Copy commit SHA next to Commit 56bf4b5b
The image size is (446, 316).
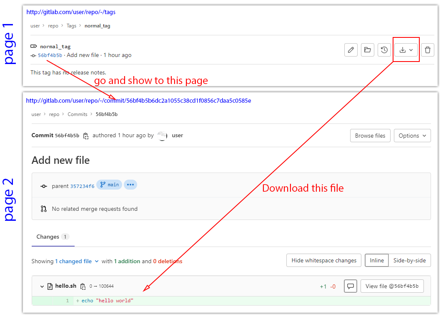pos(86,136)
